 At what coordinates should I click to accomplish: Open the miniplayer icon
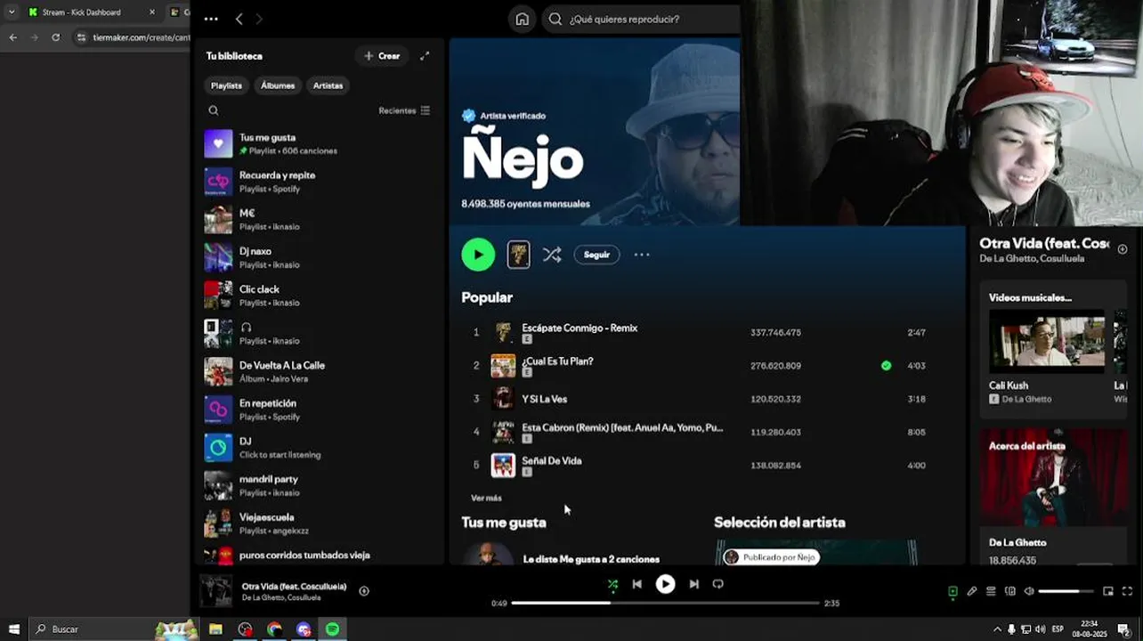[x=1107, y=591]
